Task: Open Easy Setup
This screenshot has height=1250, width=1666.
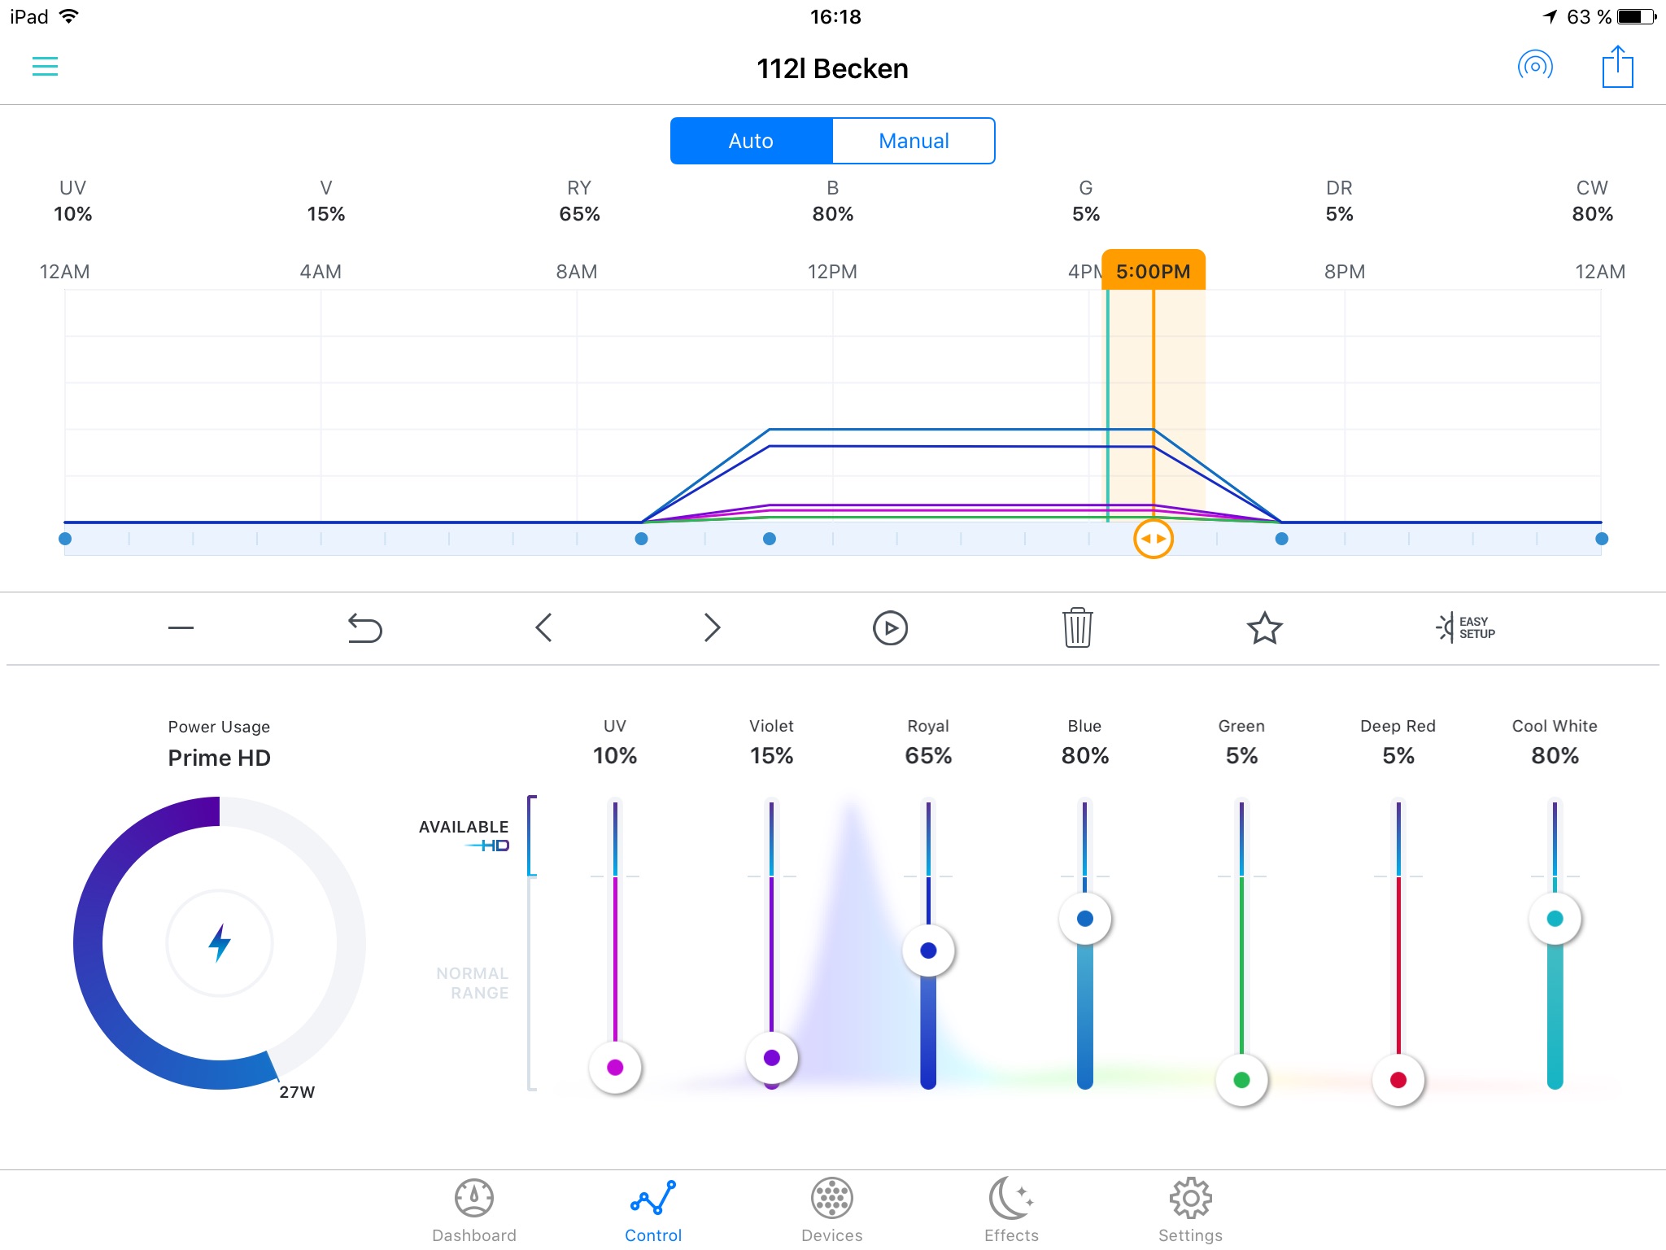Action: click(x=1466, y=627)
